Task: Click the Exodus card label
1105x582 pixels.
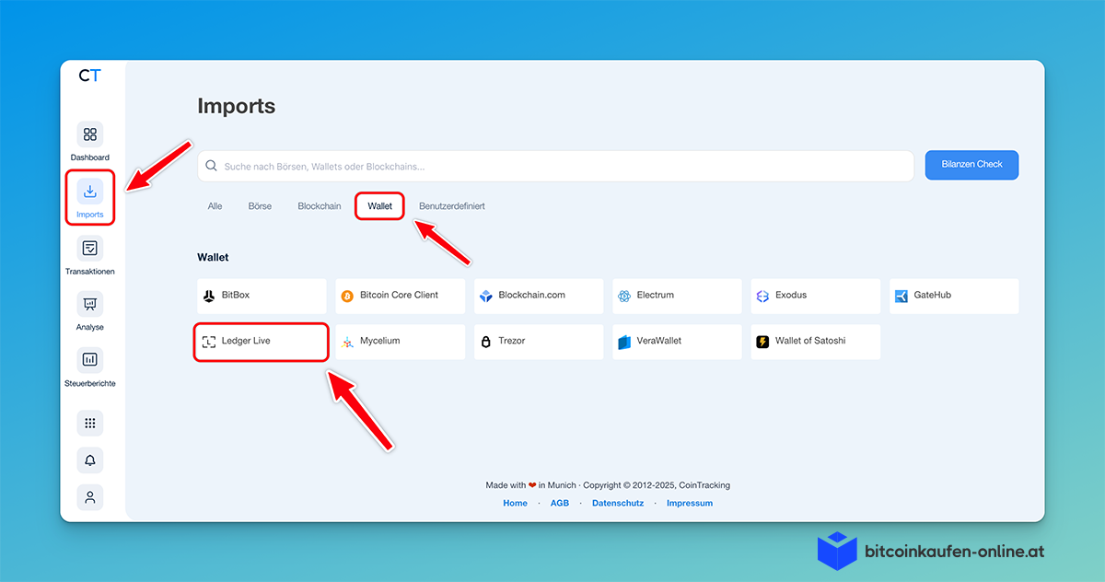Action: point(792,296)
